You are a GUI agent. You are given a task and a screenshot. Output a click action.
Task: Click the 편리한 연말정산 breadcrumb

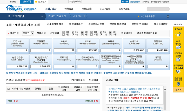[x=57, y=16]
